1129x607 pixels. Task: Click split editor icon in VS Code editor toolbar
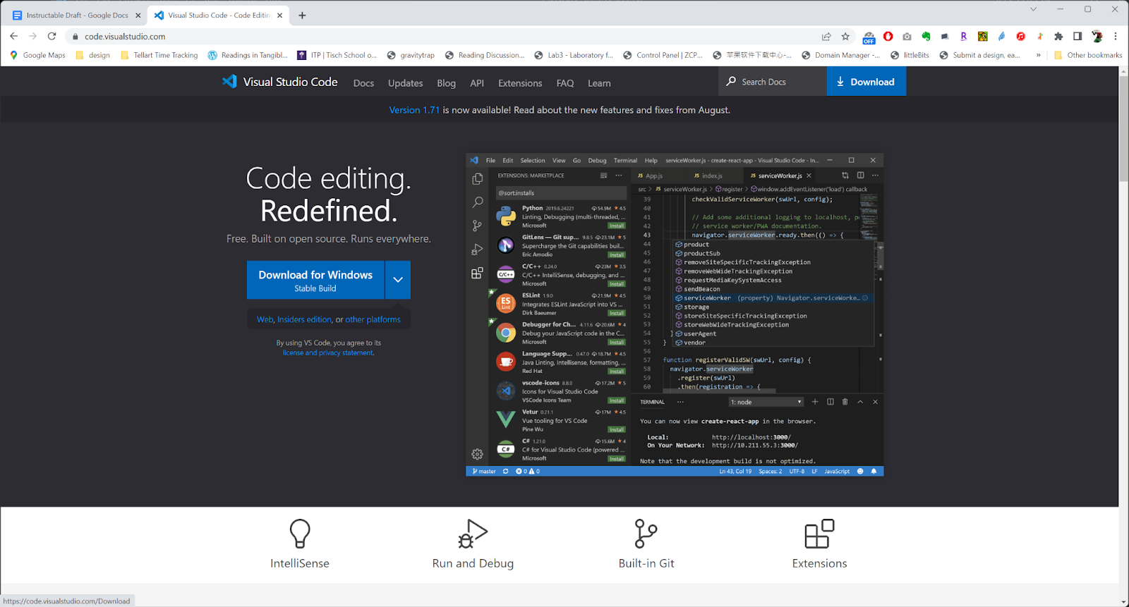860,176
